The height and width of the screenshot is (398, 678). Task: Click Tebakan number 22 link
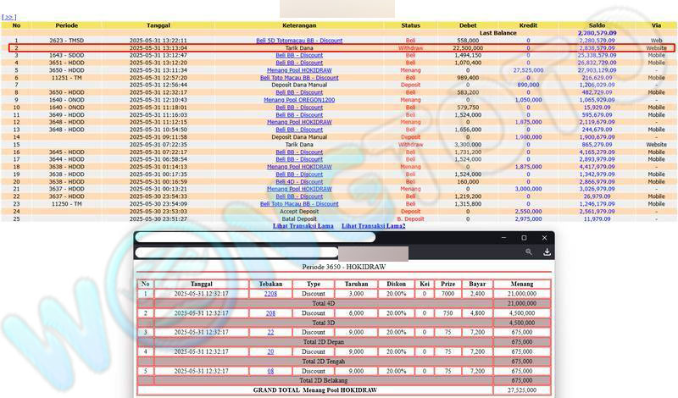pyautogui.click(x=270, y=332)
